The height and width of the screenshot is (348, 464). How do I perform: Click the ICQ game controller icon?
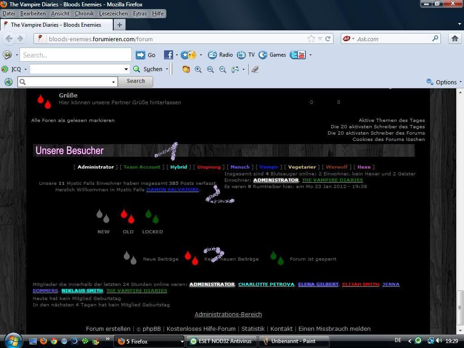[235, 69]
